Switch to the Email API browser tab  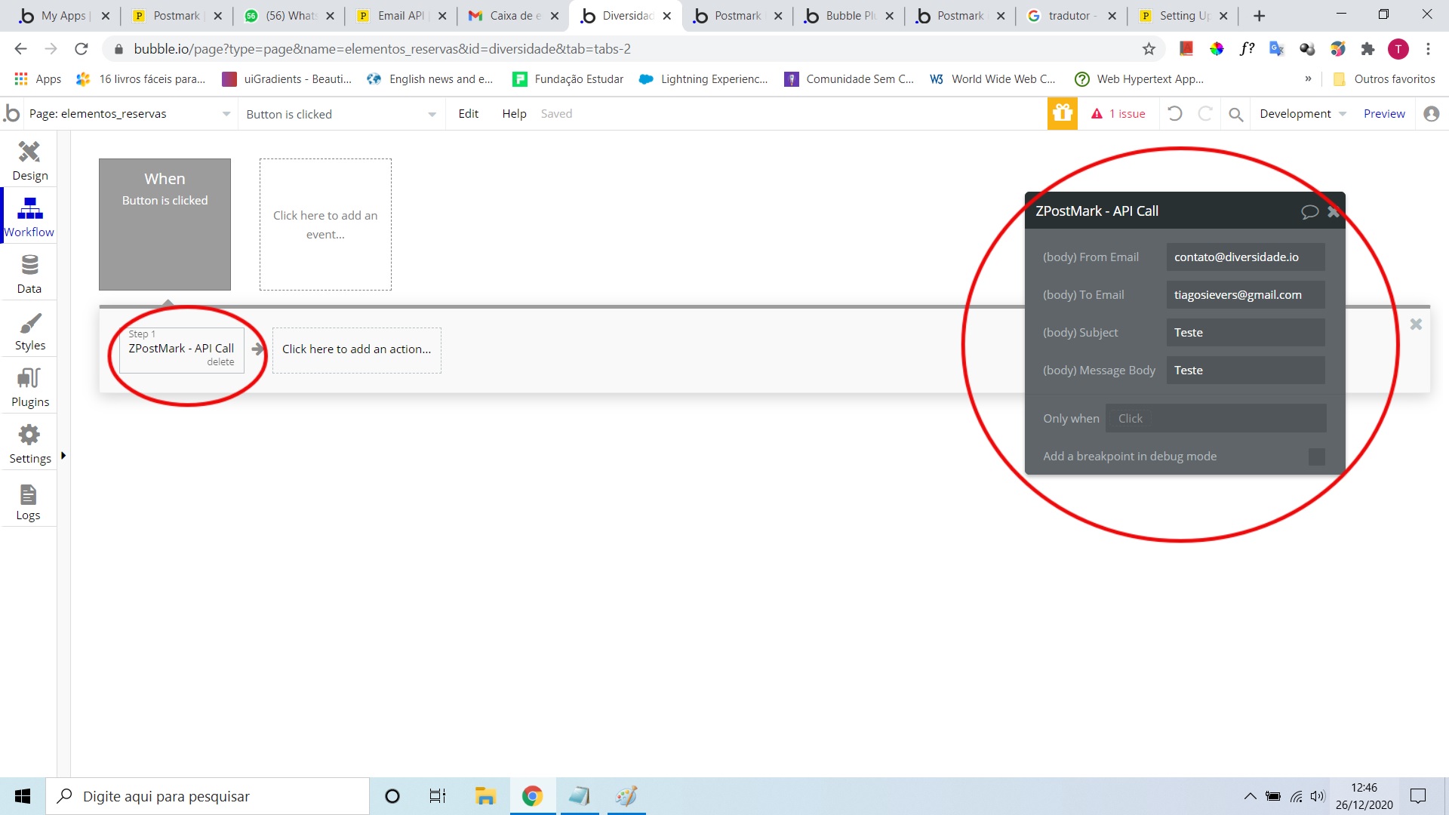coord(401,16)
